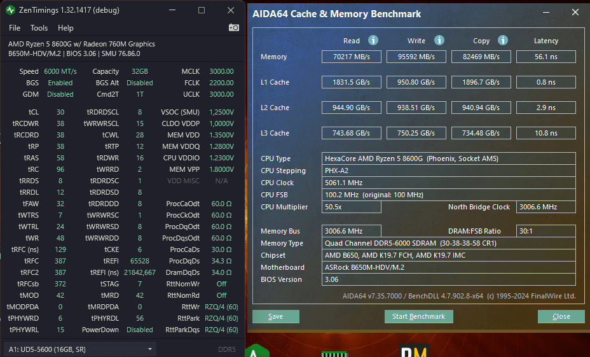Maximize the ZenTimings window

point(202,11)
